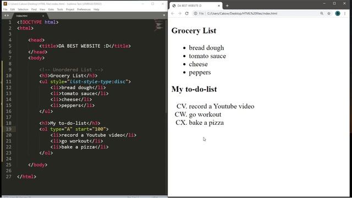Click the browser back arrow

pyautogui.click(x=173, y=13)
